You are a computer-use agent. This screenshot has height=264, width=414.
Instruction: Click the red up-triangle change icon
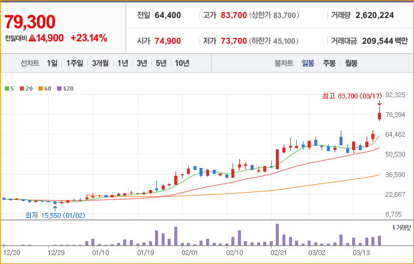(x=32, y=38)
